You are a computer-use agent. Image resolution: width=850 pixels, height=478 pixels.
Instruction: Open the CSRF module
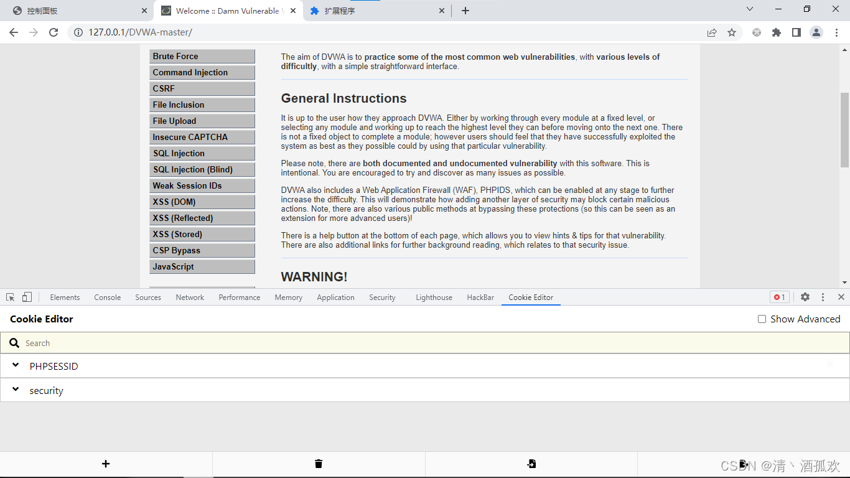[202, 88]
